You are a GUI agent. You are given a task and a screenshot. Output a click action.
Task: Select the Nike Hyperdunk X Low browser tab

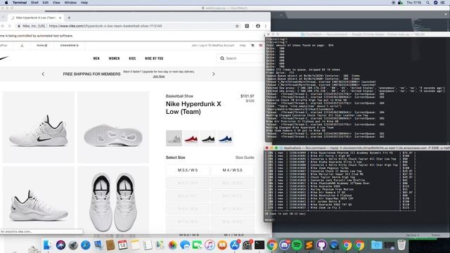click(x=36, y=18)
